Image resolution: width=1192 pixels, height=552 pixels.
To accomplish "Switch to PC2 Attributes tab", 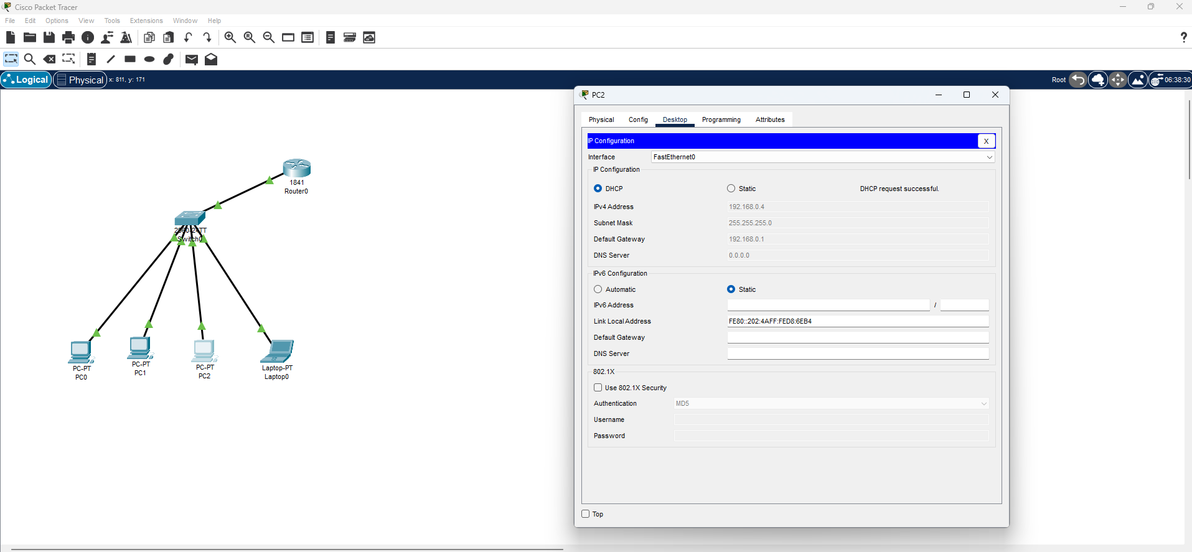I will [x=770, y=119].
